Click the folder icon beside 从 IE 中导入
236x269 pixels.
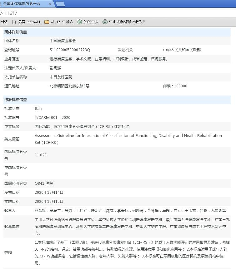[47, 22]
